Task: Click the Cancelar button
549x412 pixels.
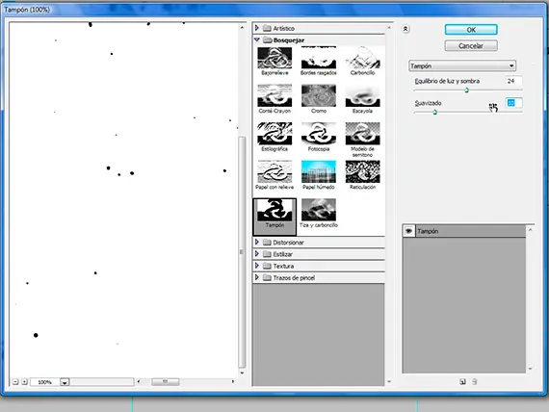Action: click(471, 46)
